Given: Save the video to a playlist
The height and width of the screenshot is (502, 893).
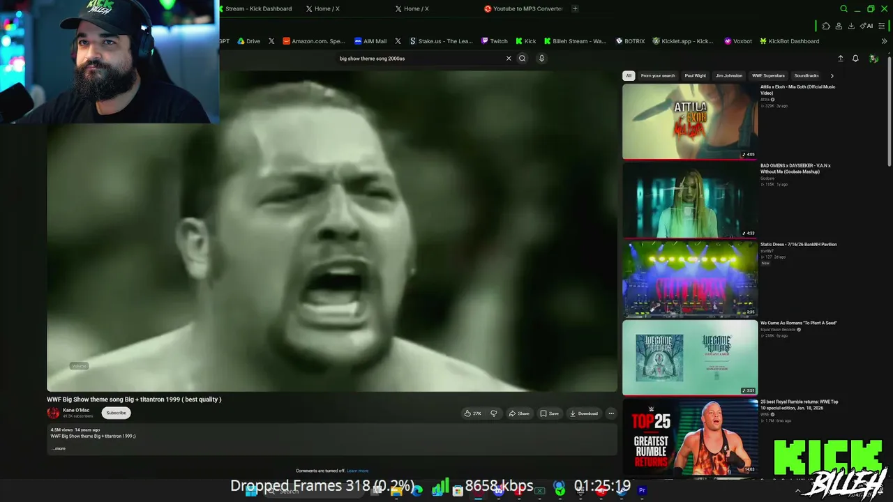Looking at the screenshot, I should pos(550,413).
